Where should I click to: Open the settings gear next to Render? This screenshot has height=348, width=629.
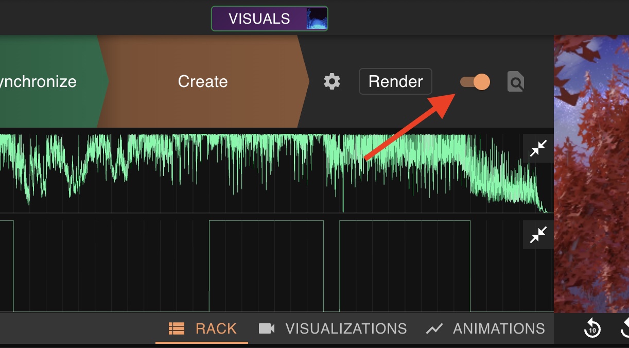coord(332,81)
